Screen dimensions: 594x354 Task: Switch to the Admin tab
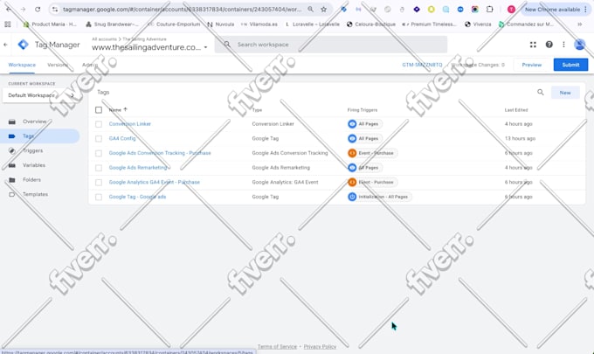point(90,65)
